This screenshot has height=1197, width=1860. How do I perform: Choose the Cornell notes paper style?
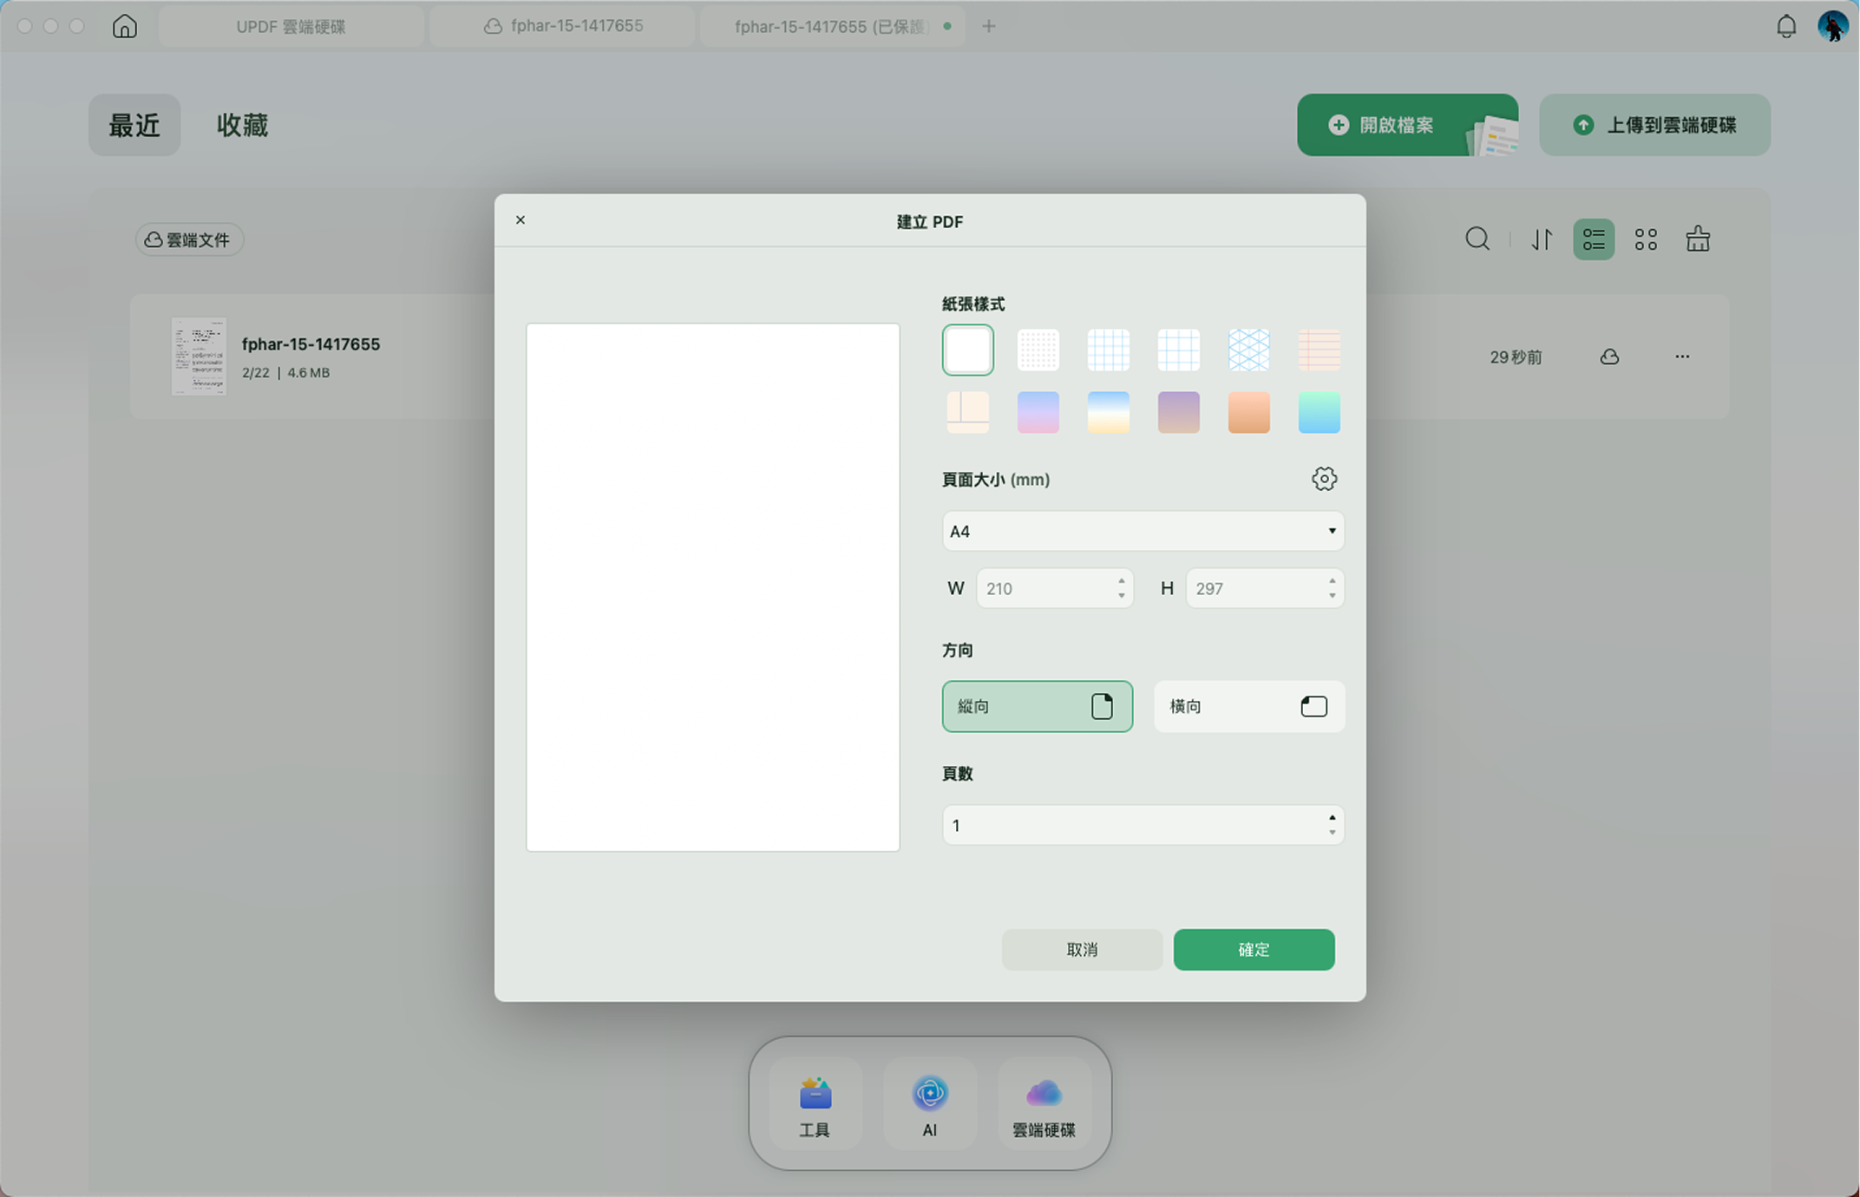[x=967, y=412]
